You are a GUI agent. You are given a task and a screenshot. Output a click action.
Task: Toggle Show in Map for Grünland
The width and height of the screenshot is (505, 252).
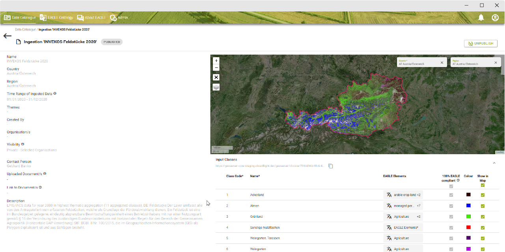tap(483, 217)
